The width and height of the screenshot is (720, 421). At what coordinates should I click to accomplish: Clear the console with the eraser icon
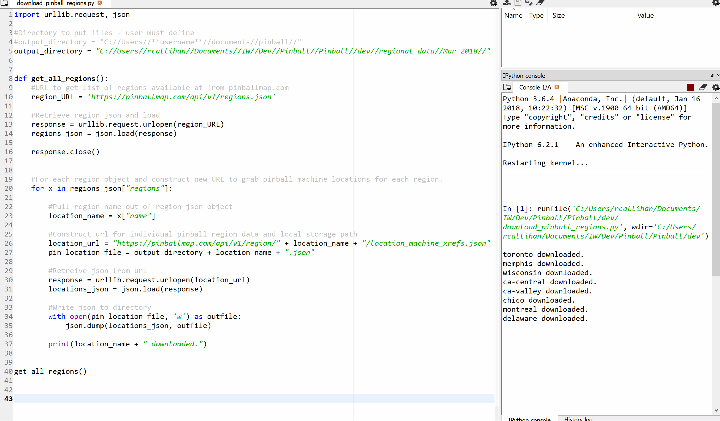703,87
